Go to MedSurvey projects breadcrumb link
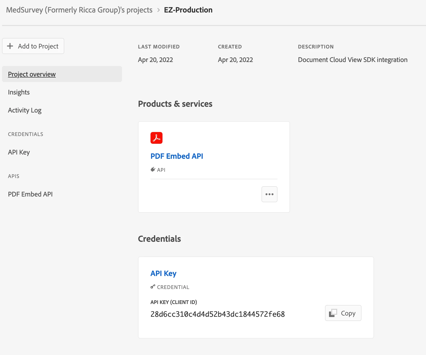This screenshot has width=426, height=355. tap(79, 10)
